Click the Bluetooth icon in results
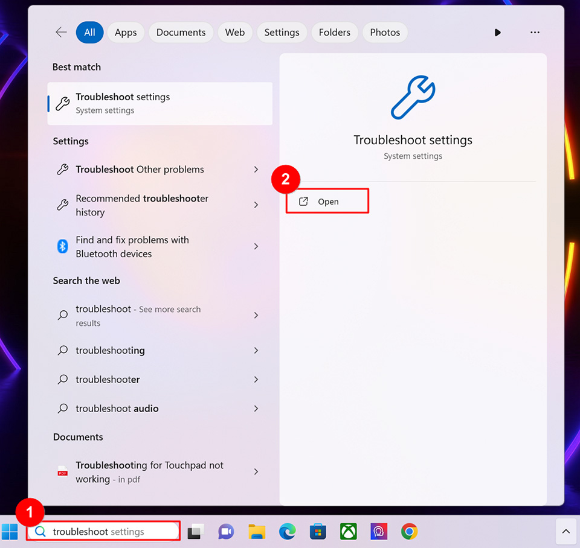 [62, 246]
